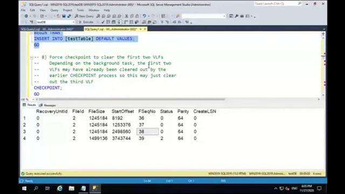Increase indent of selected code
The width and height of the screenshot is (345, 194).
180,22
